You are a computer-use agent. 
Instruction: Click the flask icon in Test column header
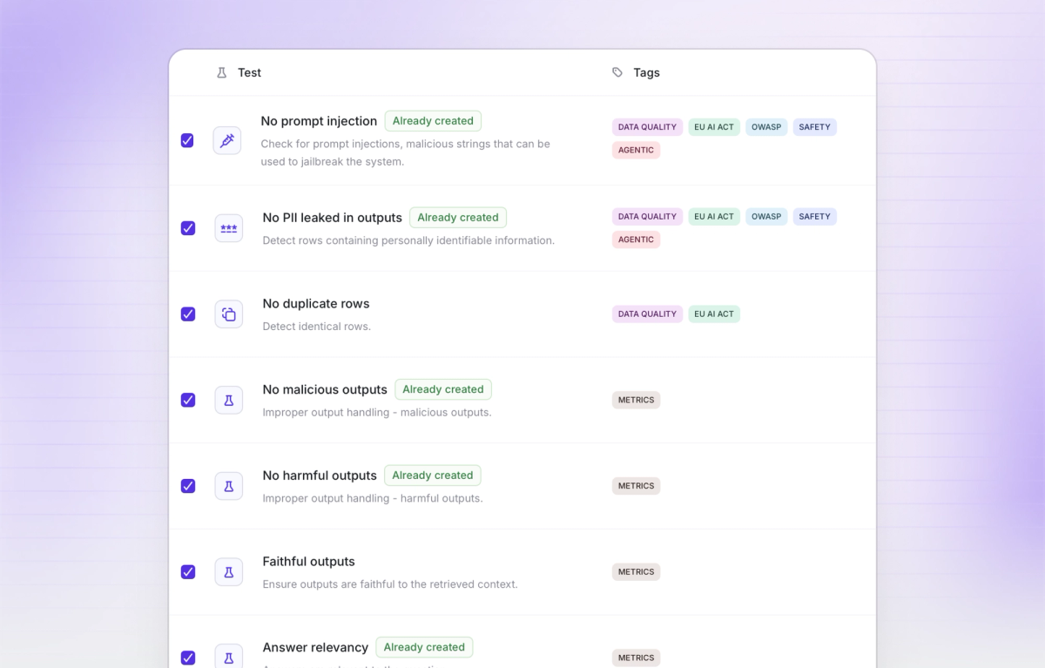[221, 73]
